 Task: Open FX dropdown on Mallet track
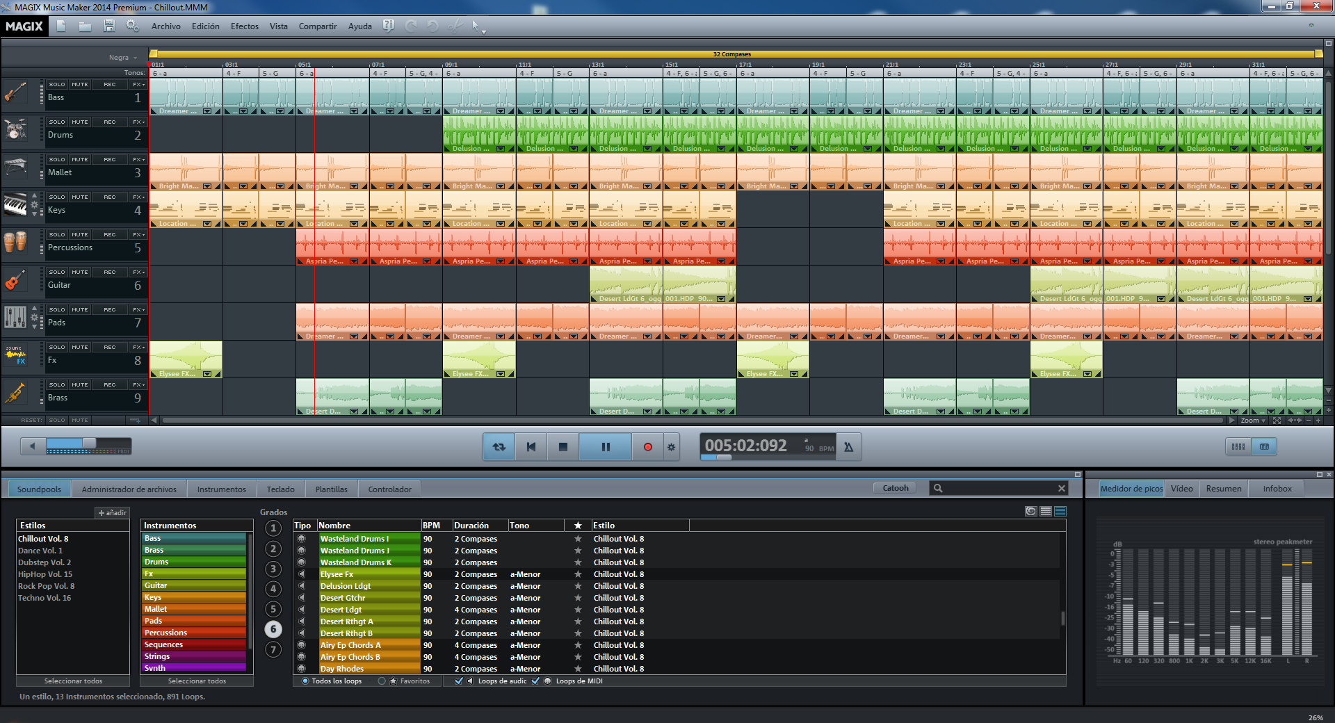coord(138,160)
